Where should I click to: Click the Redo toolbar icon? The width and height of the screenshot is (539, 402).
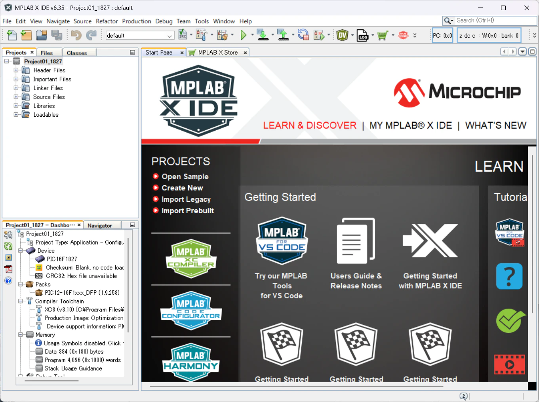[91, 35]
